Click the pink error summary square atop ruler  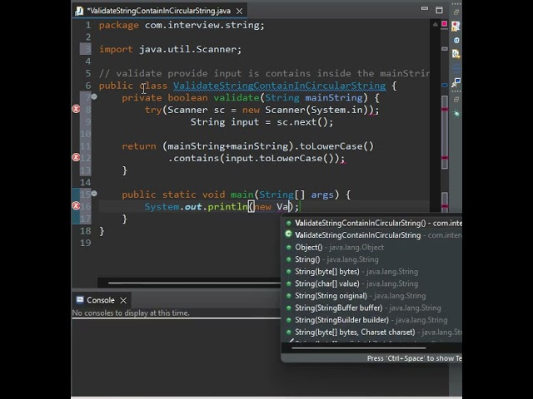(x=444, y=24)
